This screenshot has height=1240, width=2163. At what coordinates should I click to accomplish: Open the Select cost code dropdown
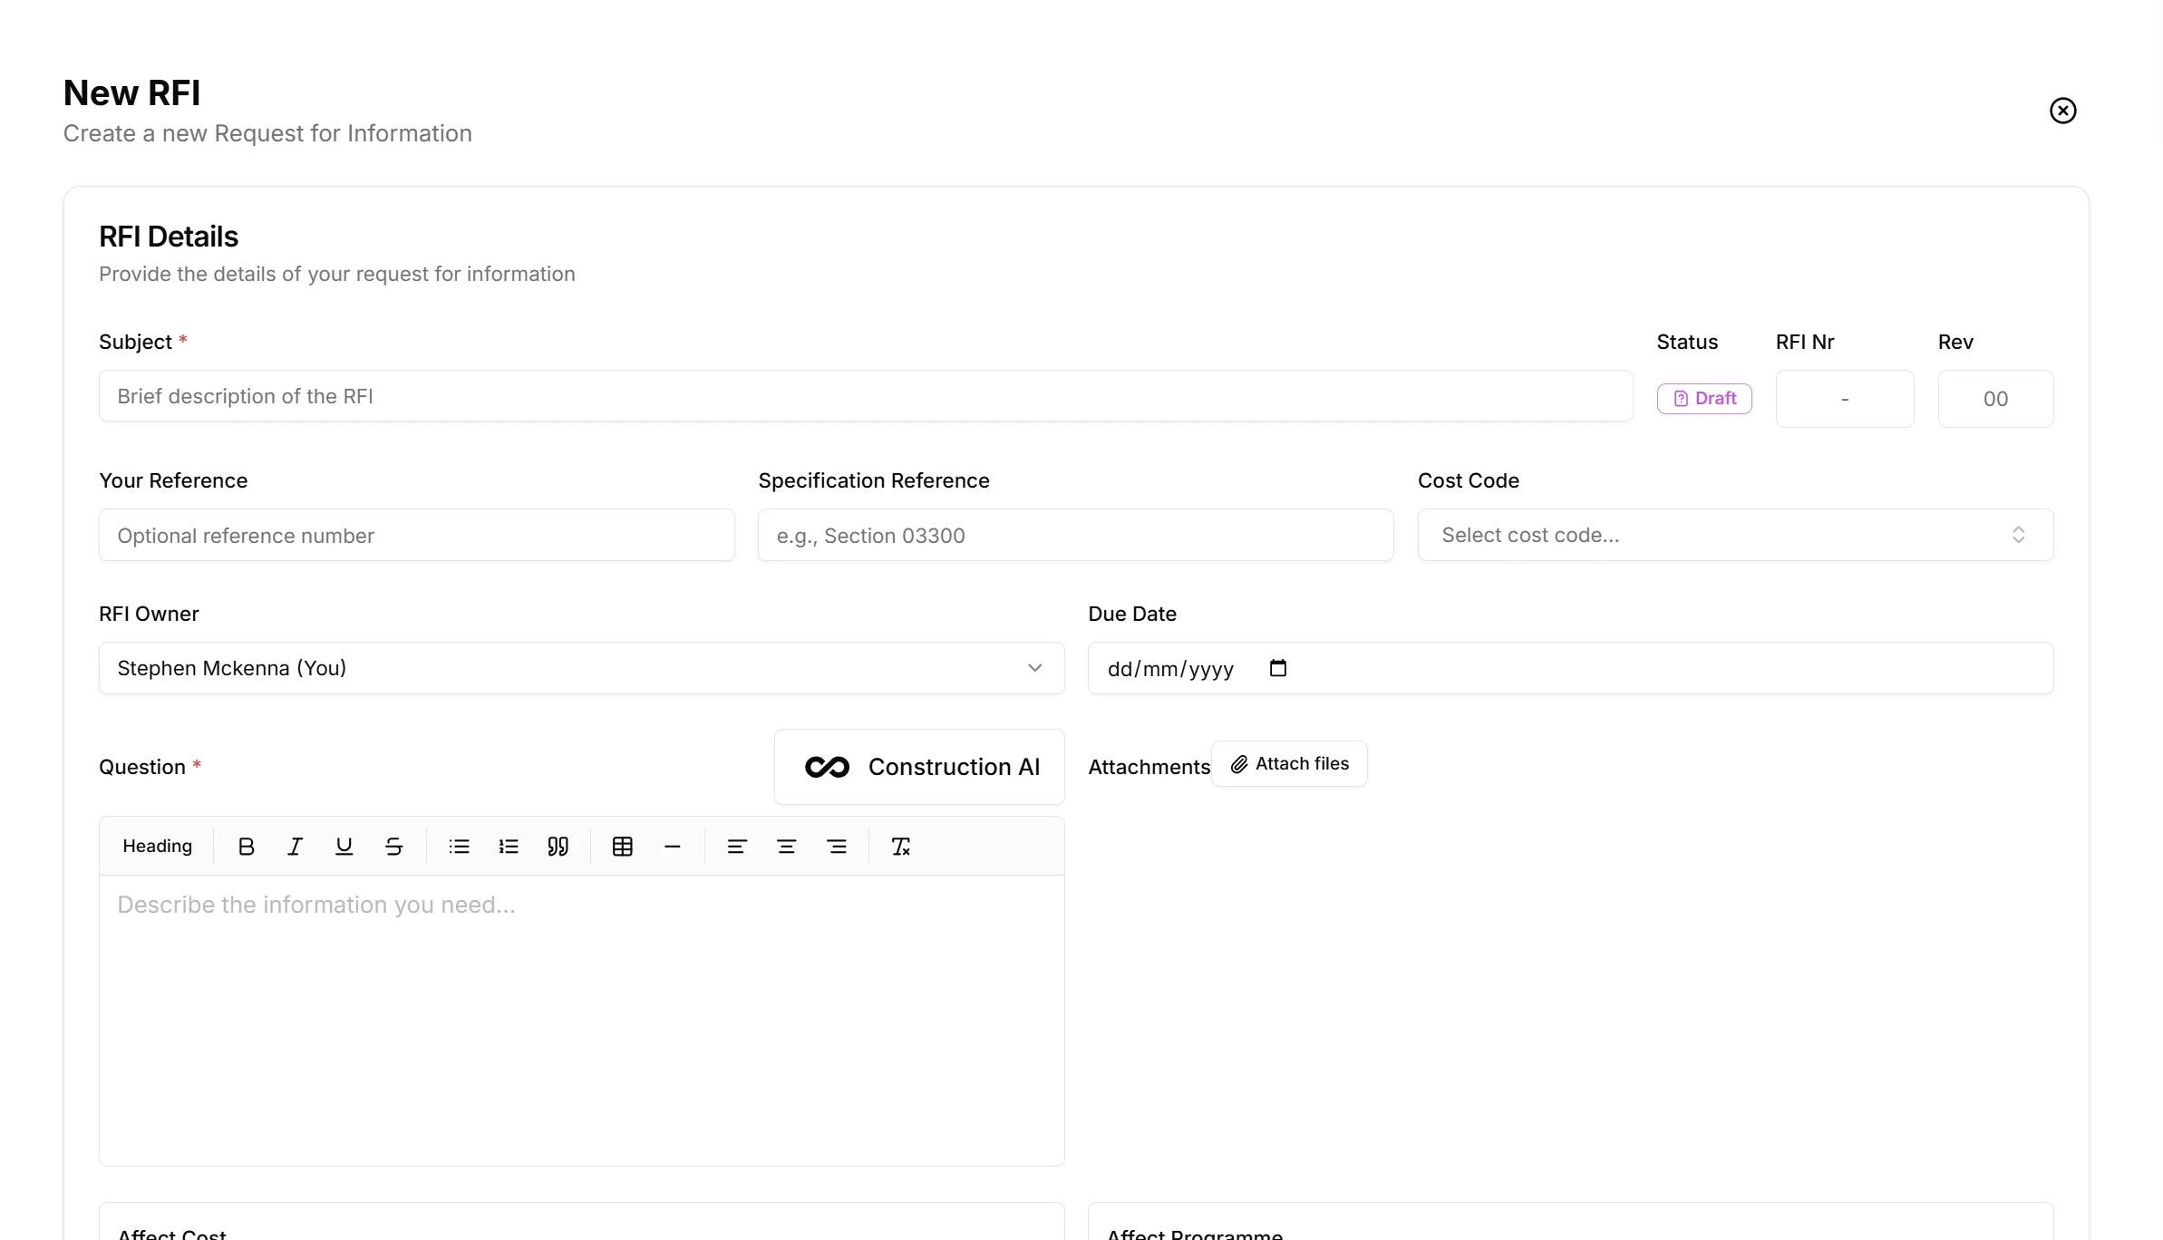click(x=1734, y=535)
